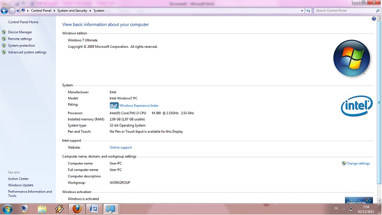Open the webcam app in the taskbar

25,209
